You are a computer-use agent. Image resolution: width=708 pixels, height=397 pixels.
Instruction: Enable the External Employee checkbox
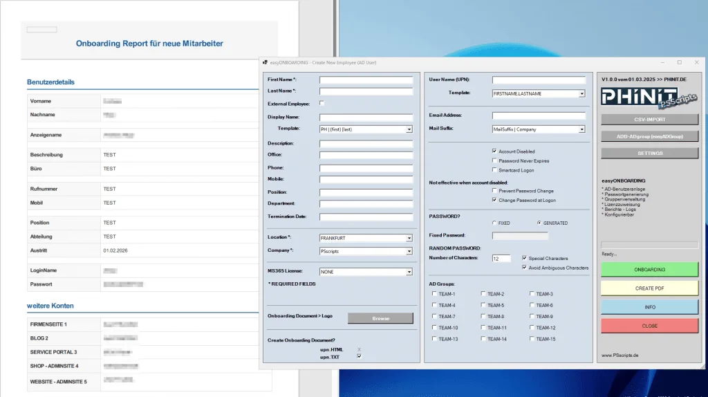tap(322, 104)
